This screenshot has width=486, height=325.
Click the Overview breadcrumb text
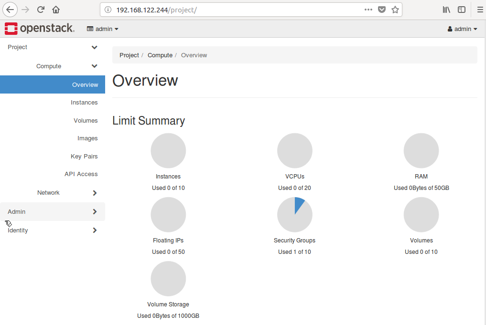click(194, 55)
